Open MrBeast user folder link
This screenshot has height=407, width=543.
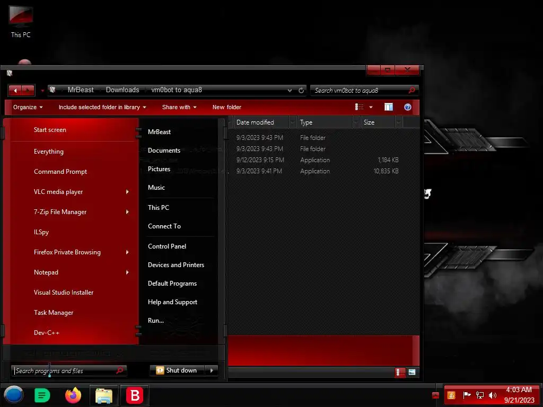point(159,132)
